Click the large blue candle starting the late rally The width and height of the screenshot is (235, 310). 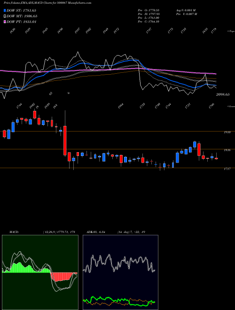[178, 157]
